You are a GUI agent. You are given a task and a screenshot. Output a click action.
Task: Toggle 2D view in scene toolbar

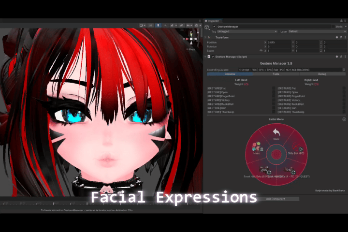151,26
